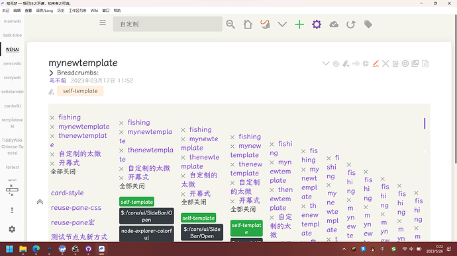
Task: Click the double-chevron scroll-to-top icon
Action: pyautogui.click(x=40, y=202)
